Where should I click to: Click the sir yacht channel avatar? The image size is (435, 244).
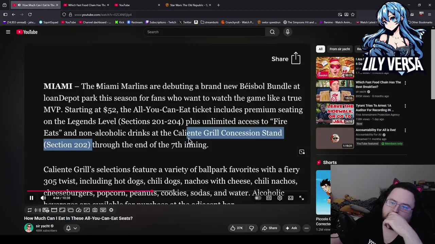point(29,228)
